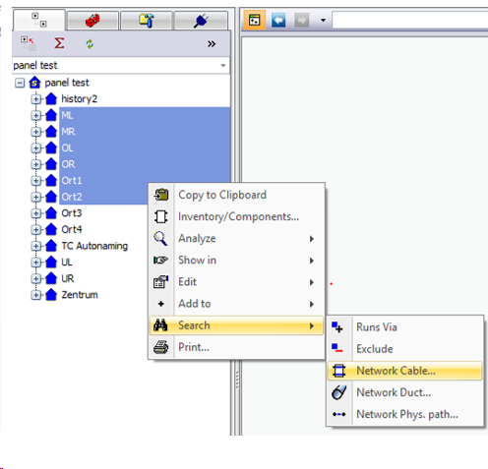Expand the Zentrum tree node
The height and width of the screenshot is (469, 488).
pos(35,295)
